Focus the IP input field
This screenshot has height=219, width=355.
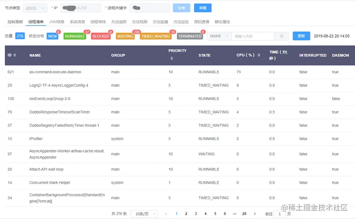tap(81, 8)
